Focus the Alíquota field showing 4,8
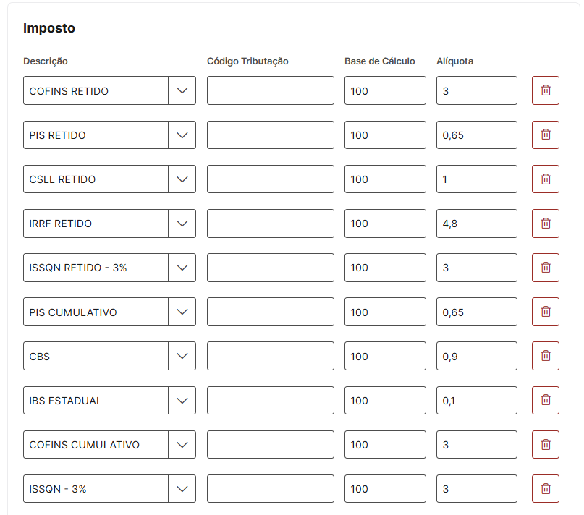 coord(476,224)
